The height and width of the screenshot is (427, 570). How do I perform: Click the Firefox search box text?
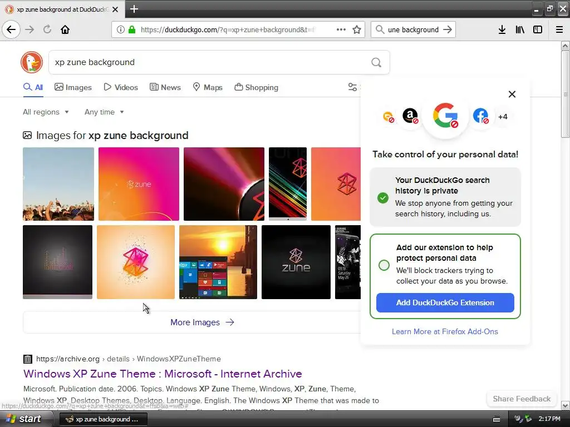click(x=414, y=30)
